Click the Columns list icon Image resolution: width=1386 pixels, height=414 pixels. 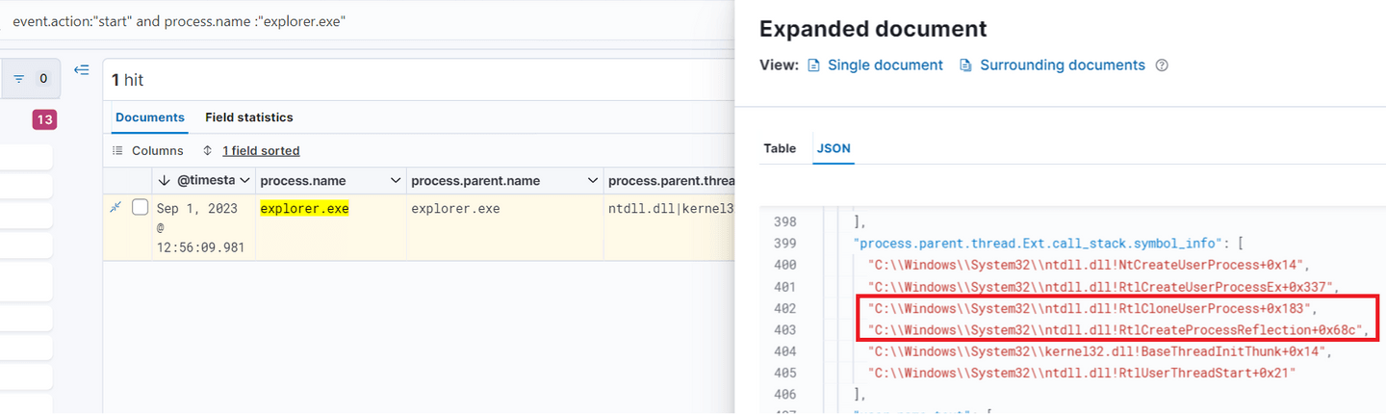(x=118, y=151)
